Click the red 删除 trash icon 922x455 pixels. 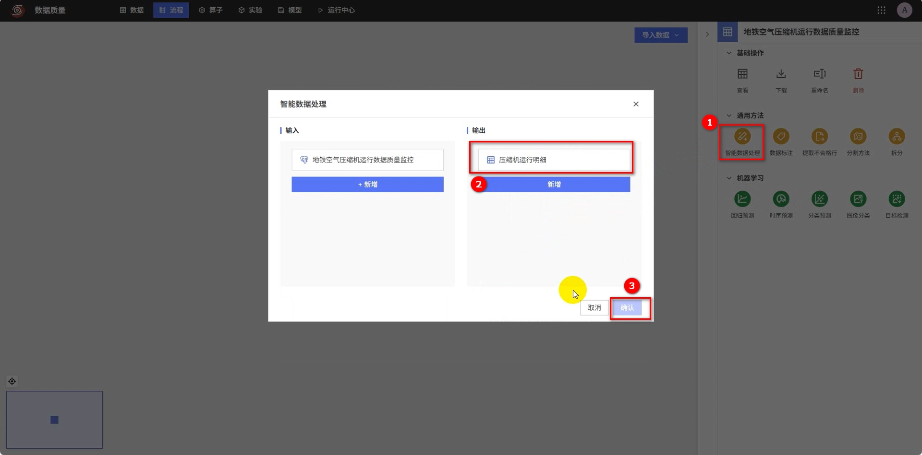click(x=858, y=74)
